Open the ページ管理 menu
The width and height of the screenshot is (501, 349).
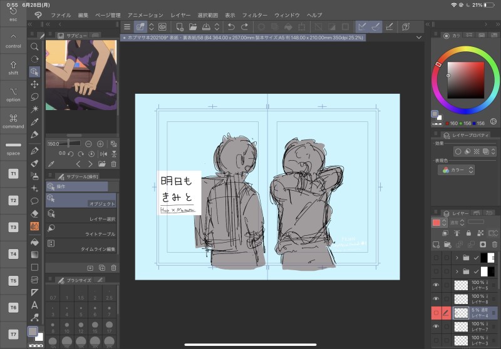pos(108,15)
